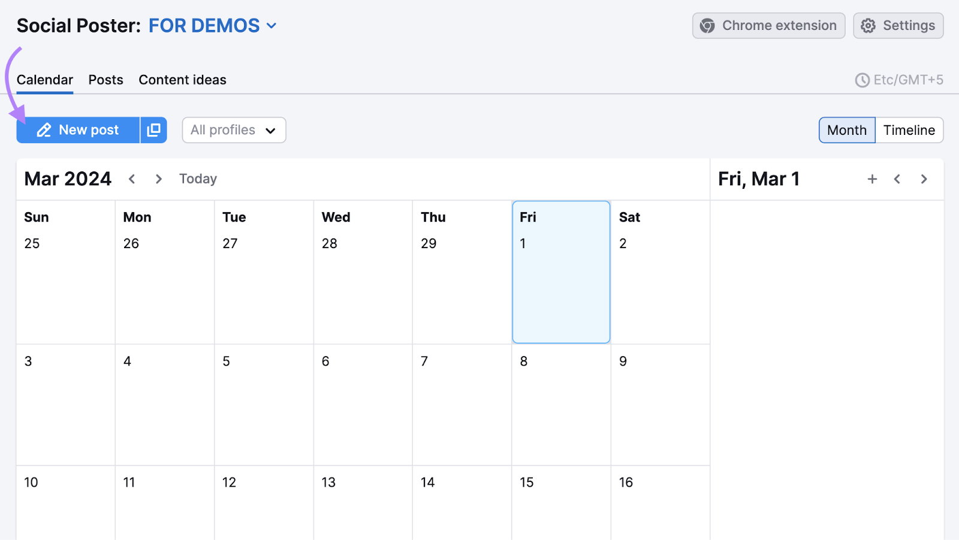Screen dimensions: 959x540
Task: Click the forward arrow to view April
Action: click(x=158, y=179)
